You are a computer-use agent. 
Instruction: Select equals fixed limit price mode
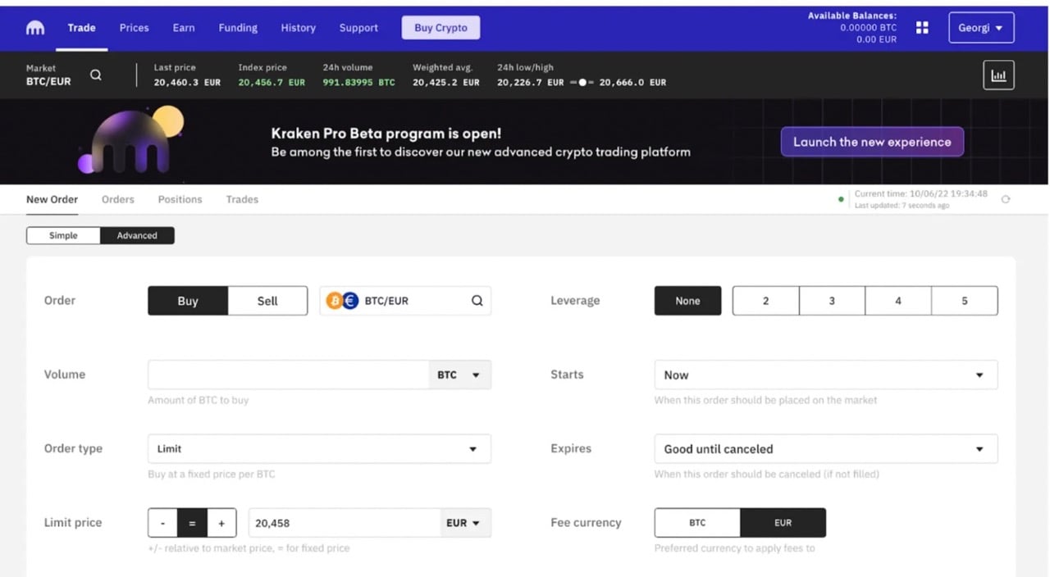click(x=193, y=523)
